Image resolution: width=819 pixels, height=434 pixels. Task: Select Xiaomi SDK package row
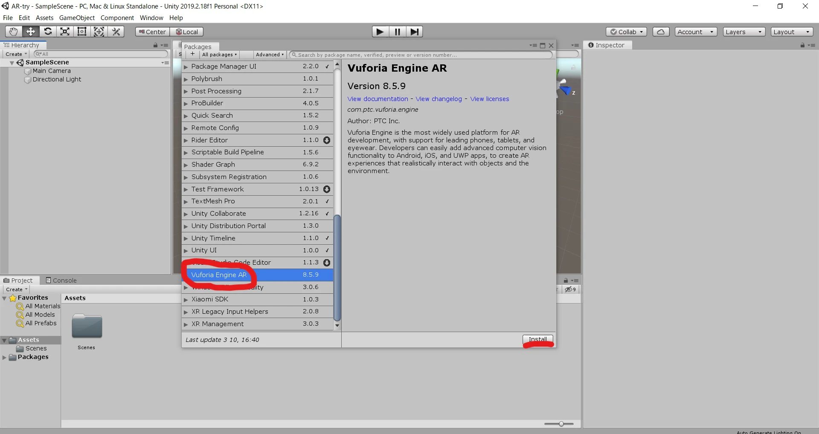click(x=257, y=299)
